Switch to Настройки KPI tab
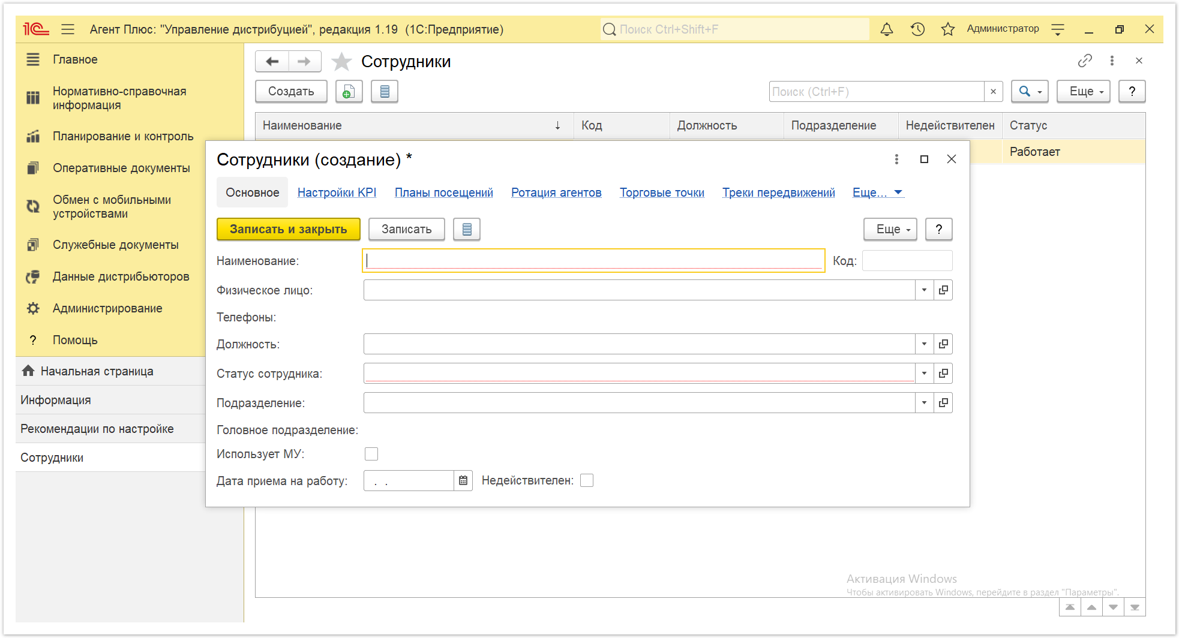The height and width of the screenshot is (638, 1179). [337, 192]
